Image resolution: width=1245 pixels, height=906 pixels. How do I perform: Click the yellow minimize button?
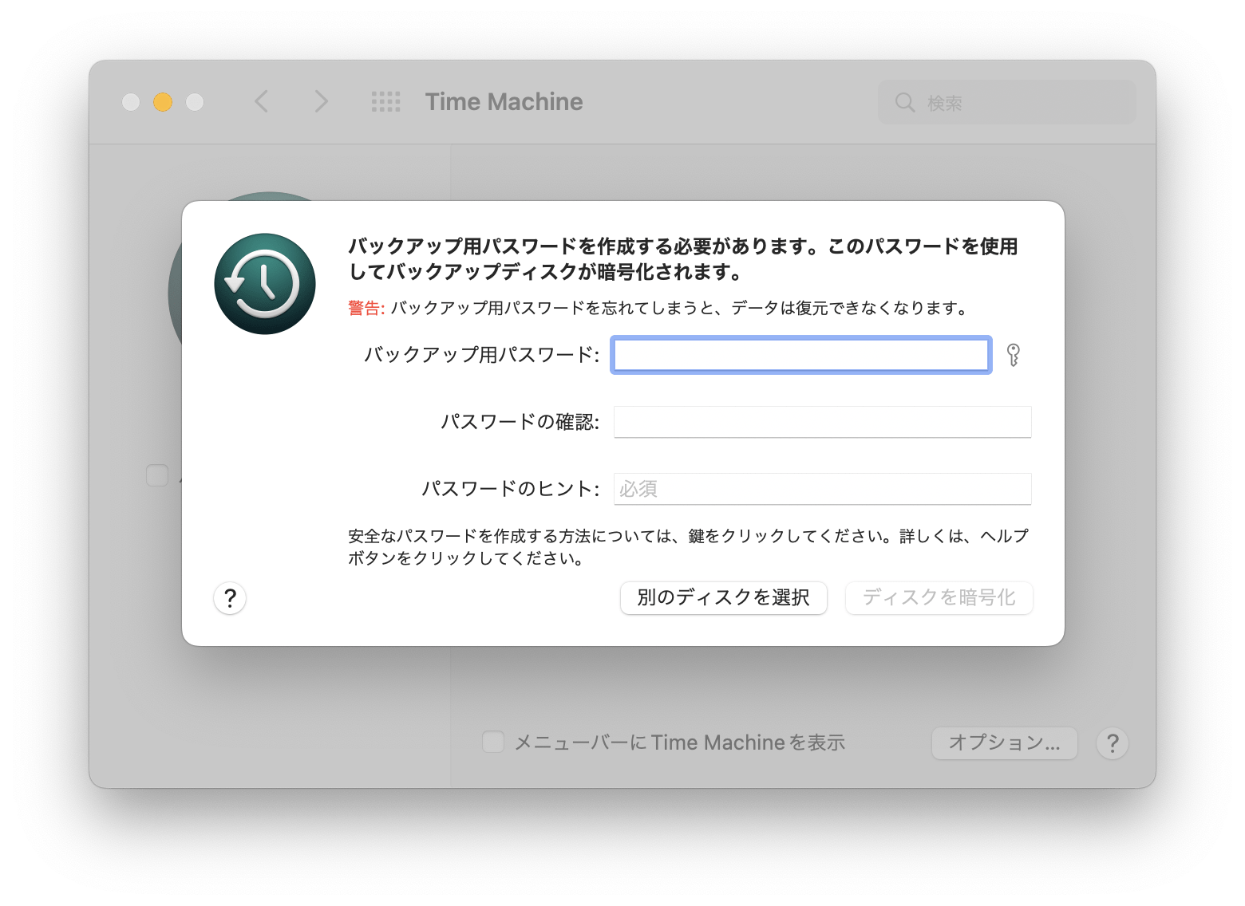163,102
